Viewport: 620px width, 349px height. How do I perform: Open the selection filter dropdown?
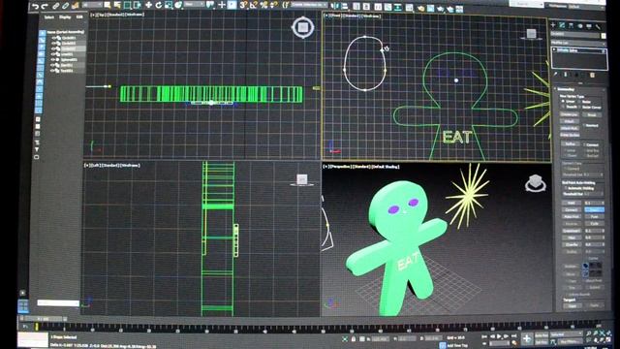pos(92,5)
